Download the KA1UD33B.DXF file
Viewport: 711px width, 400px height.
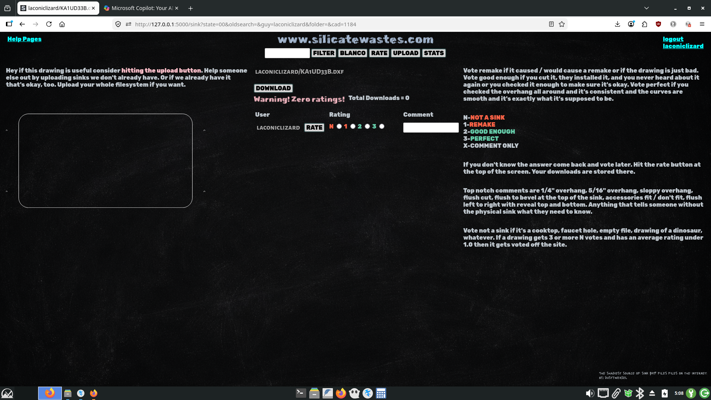[273, 88]
